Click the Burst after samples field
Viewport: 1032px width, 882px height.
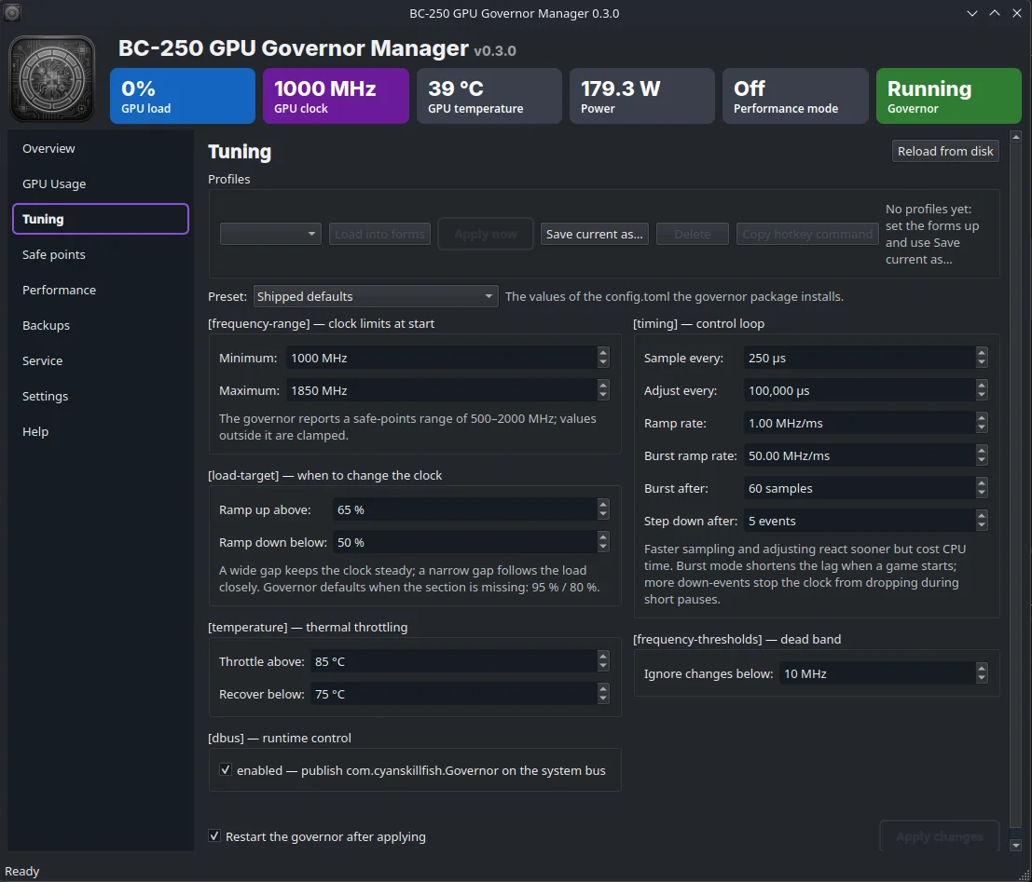click(865, 489)
